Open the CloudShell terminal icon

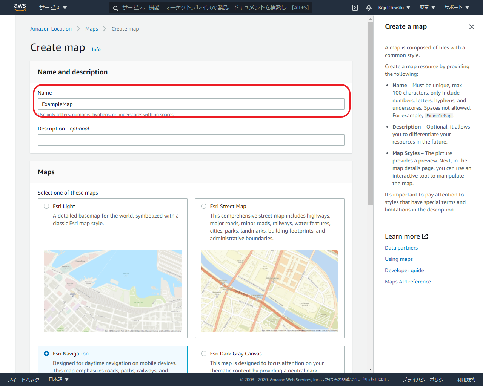pos(355,8)
